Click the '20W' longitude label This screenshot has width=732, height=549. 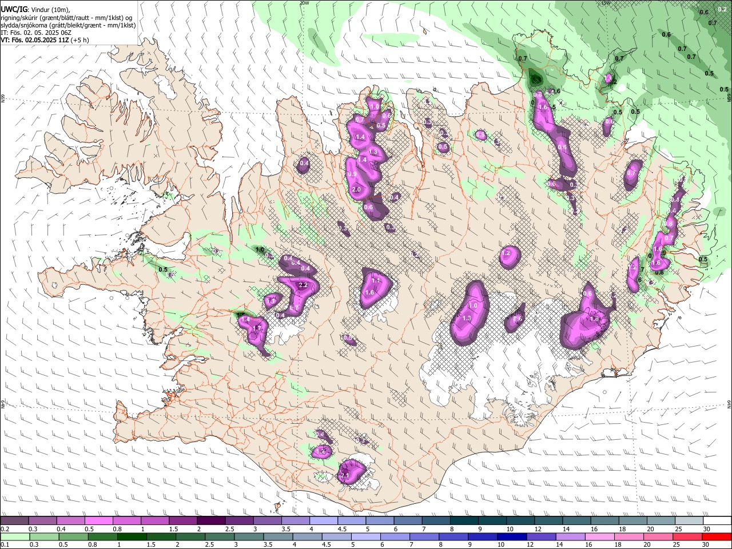click(304, 3)
